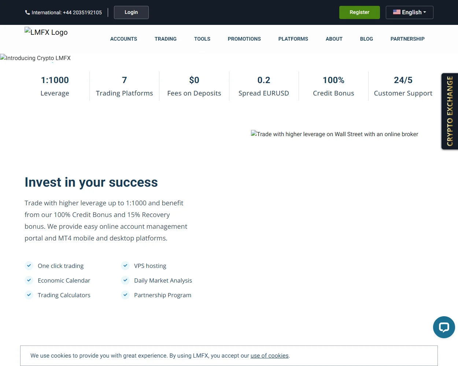458x366 pixels.
Task: Click the Login button
Action: [x=131, y=12]
